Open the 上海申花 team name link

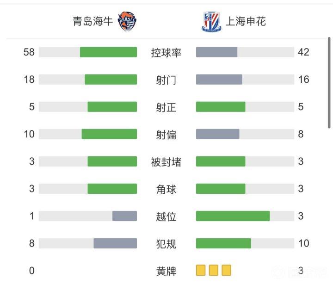click(246, 21)
